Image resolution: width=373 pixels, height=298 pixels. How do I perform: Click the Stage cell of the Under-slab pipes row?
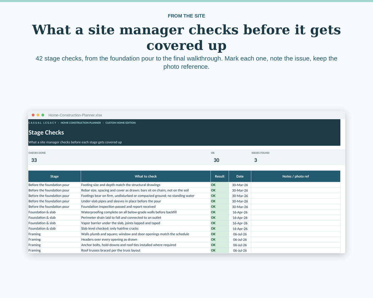click(x=54, y=201)
